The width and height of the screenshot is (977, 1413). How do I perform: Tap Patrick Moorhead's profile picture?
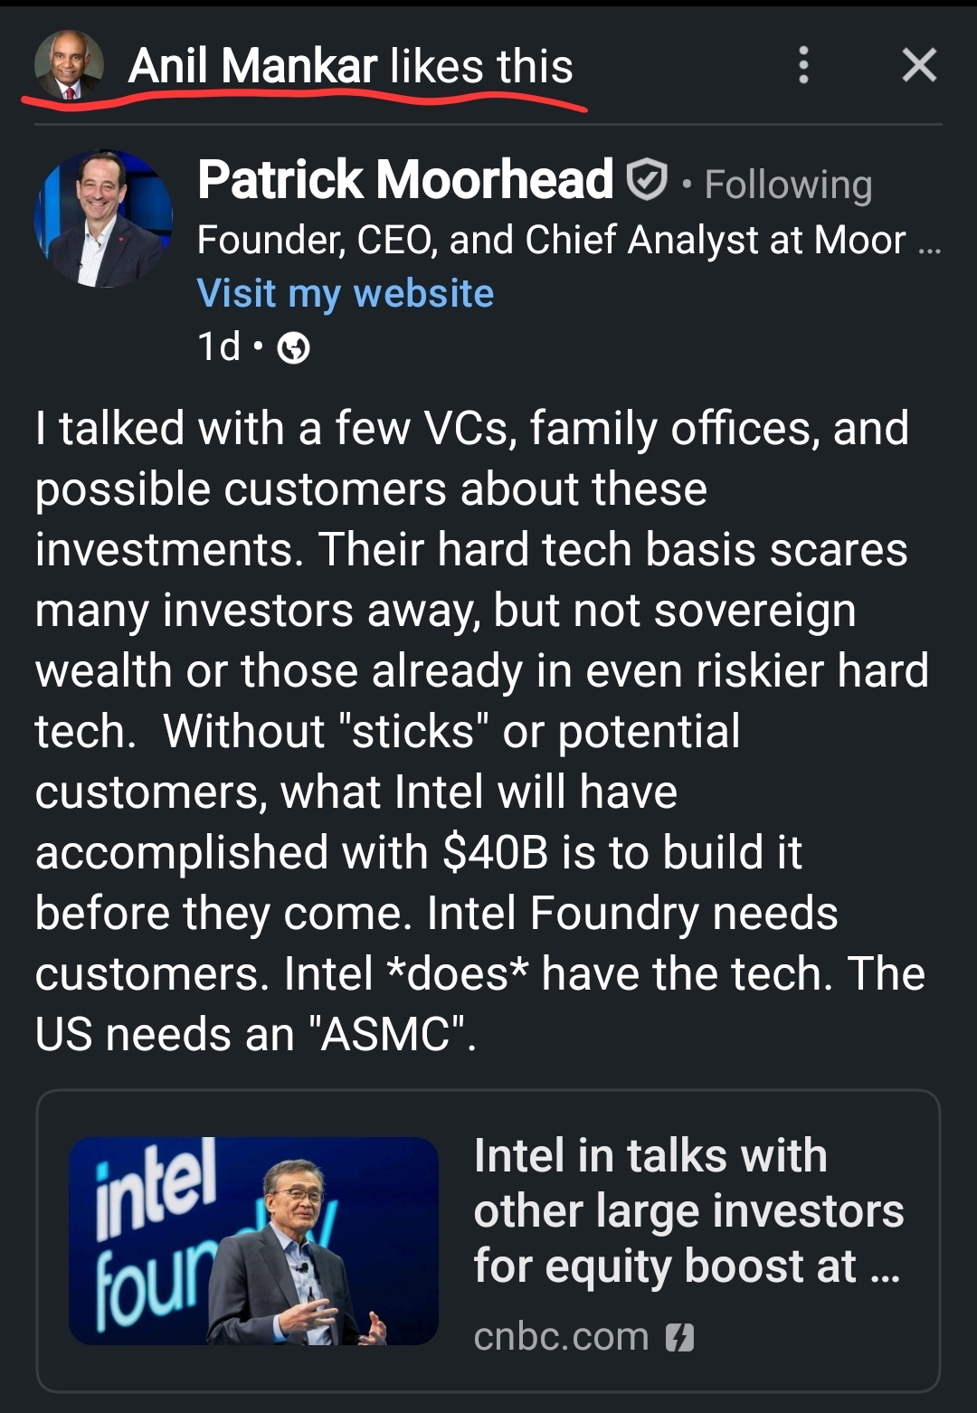(103, 218)
